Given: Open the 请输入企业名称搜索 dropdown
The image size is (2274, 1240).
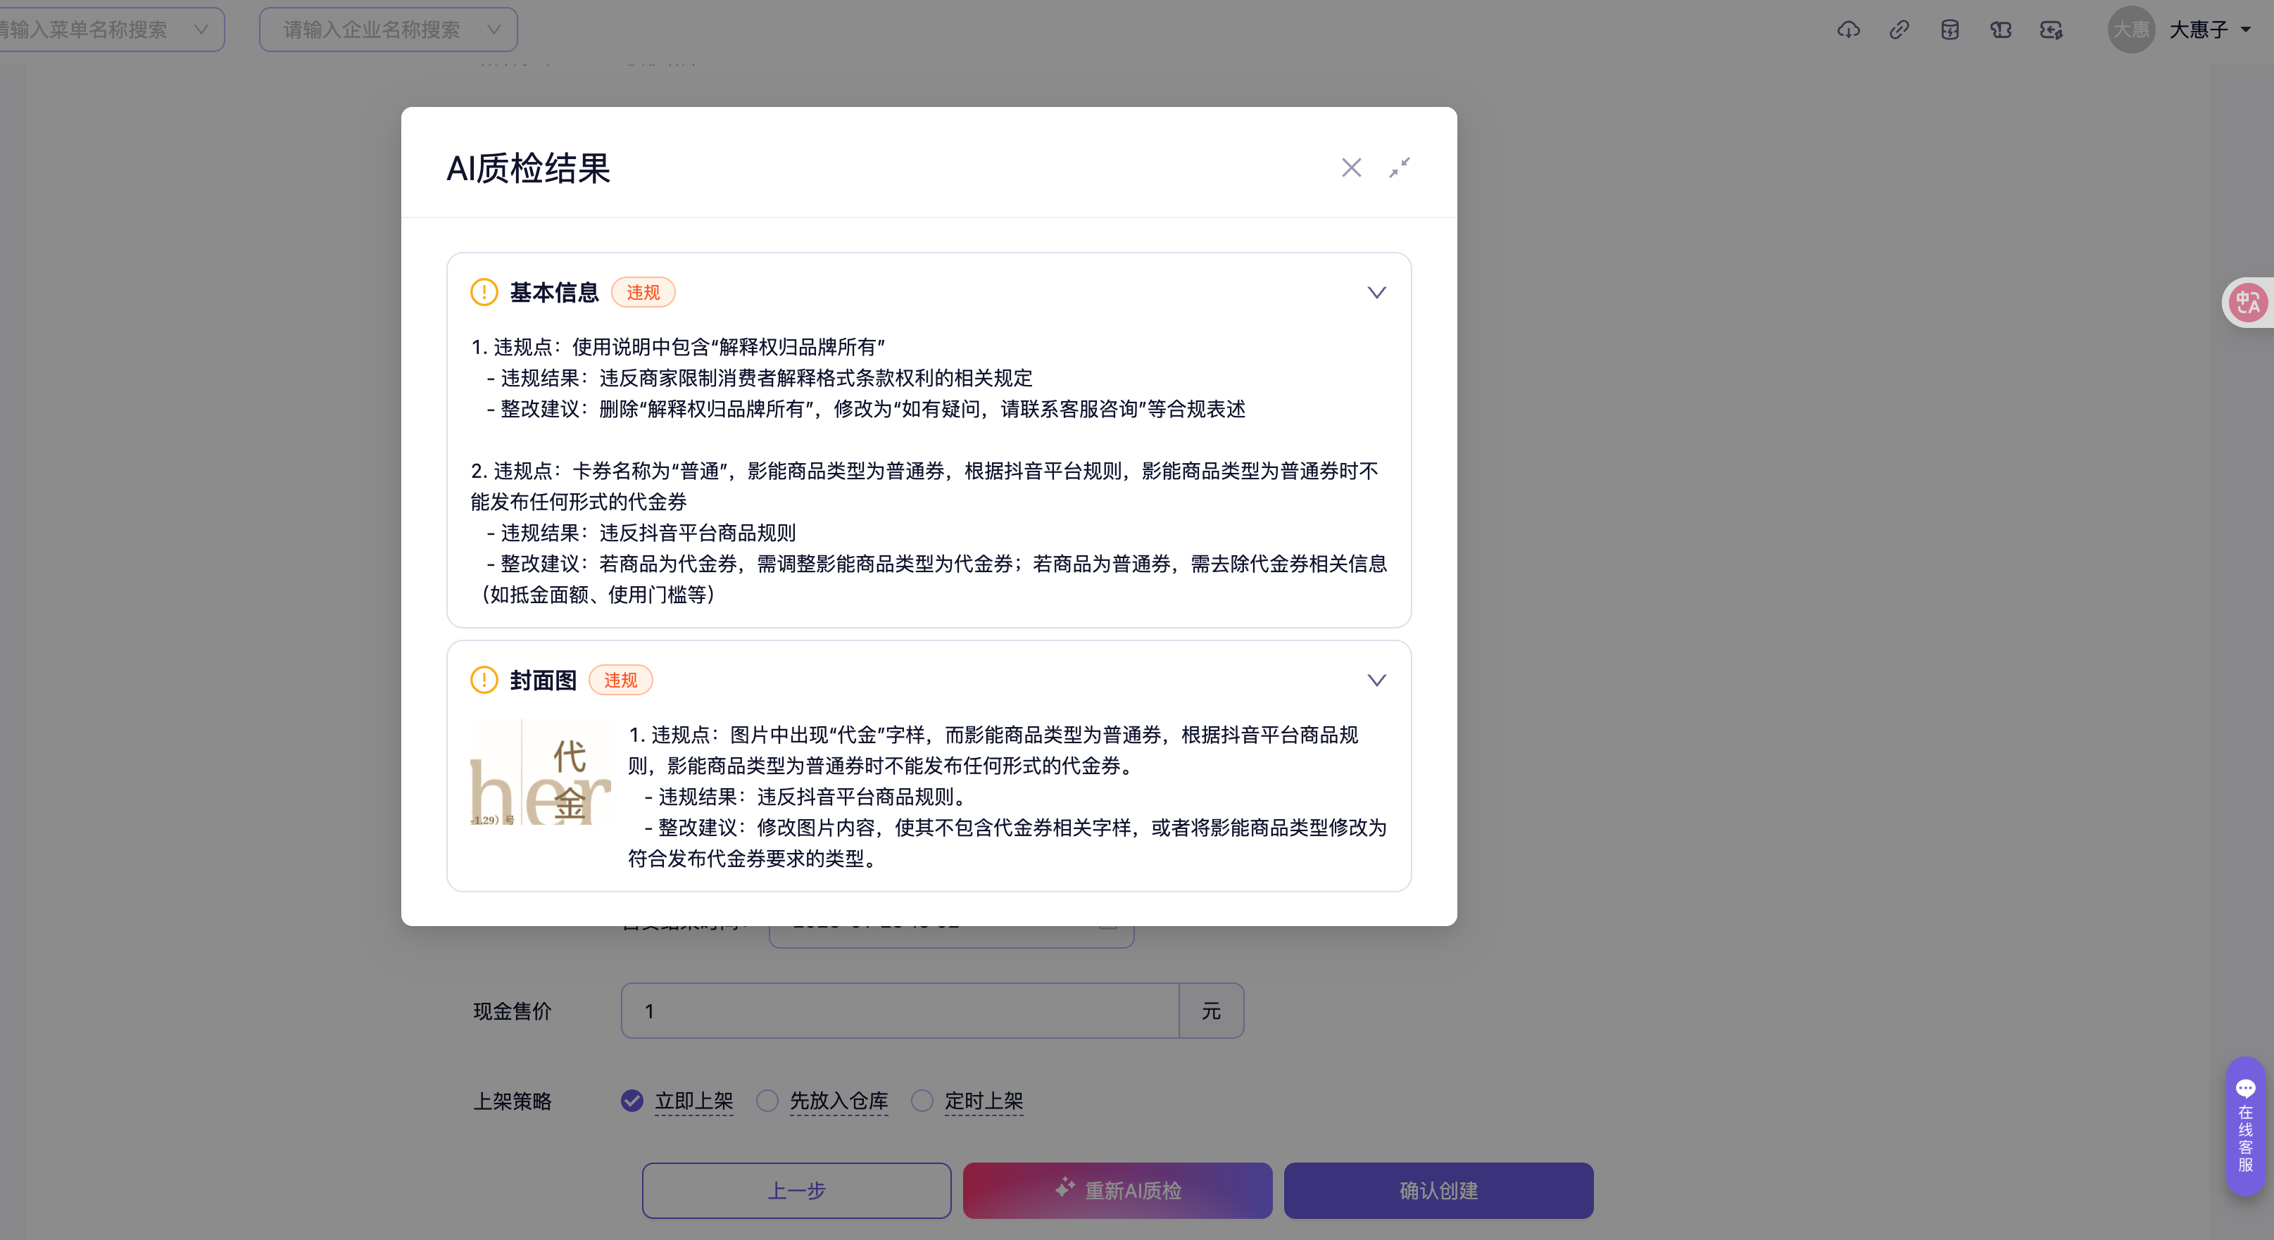Looking at the screenshot, I should coord(389,30).
